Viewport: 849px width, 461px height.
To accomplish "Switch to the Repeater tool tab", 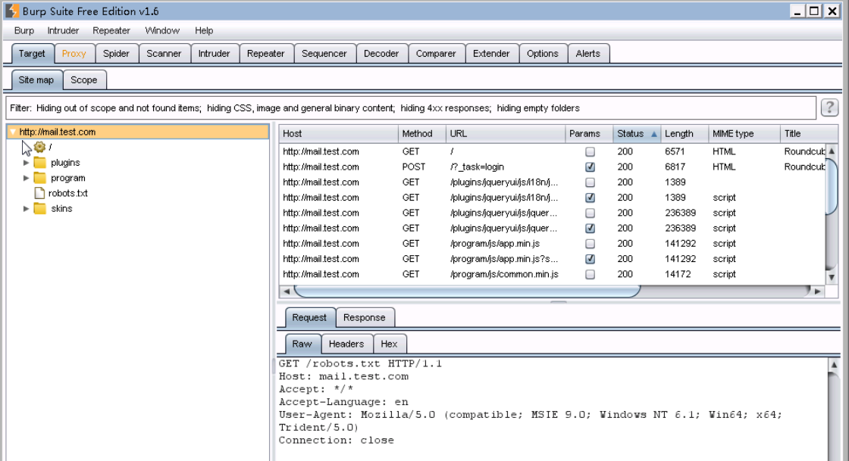I will (266, 54).
